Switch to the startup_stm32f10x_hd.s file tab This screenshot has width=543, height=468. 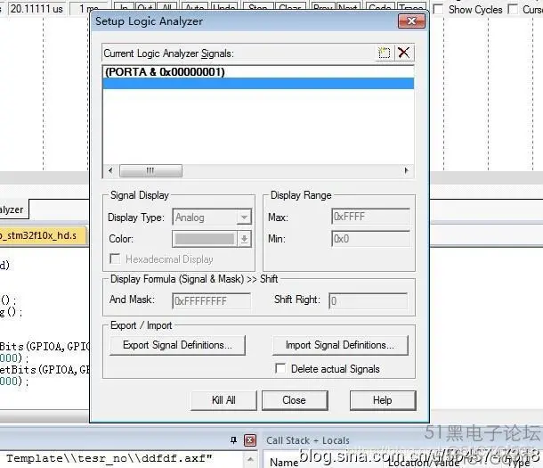pyautogui.click(x=41, y=235)
